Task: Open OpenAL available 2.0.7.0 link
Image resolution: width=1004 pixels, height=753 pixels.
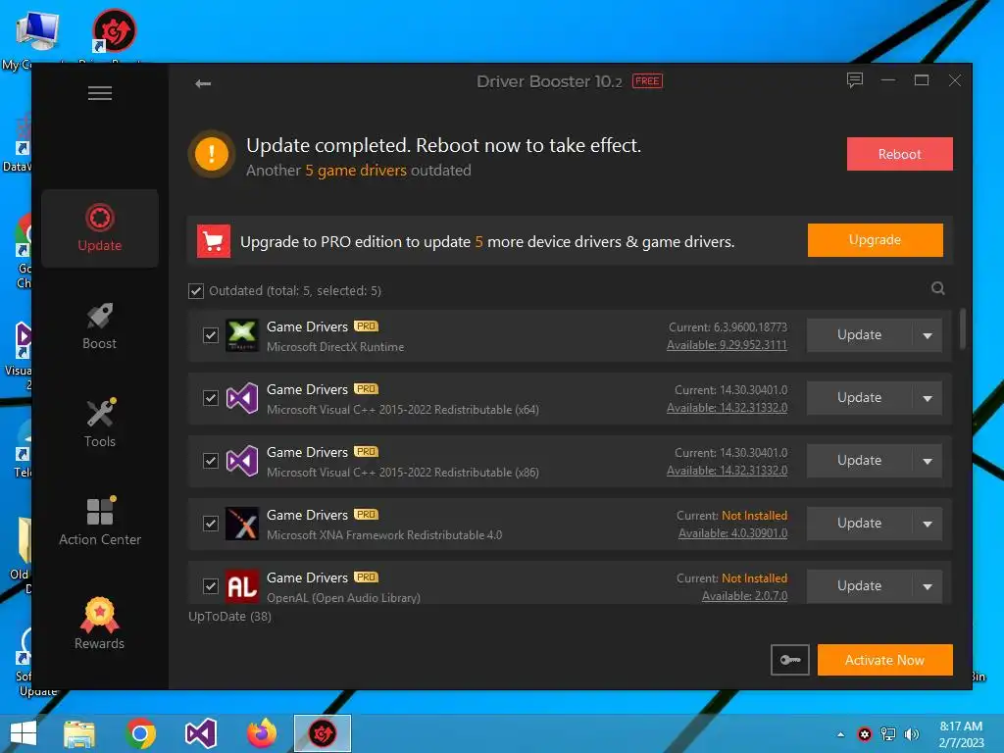Action: click(745, 596)
